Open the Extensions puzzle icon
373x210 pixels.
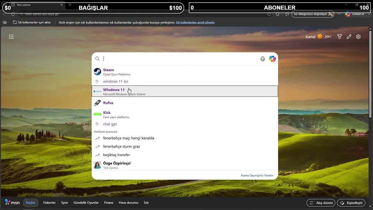pyautogui.click(x=277, y=14)
